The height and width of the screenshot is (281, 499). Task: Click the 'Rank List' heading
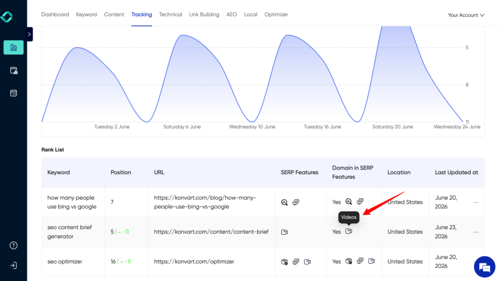pos(53,150)
